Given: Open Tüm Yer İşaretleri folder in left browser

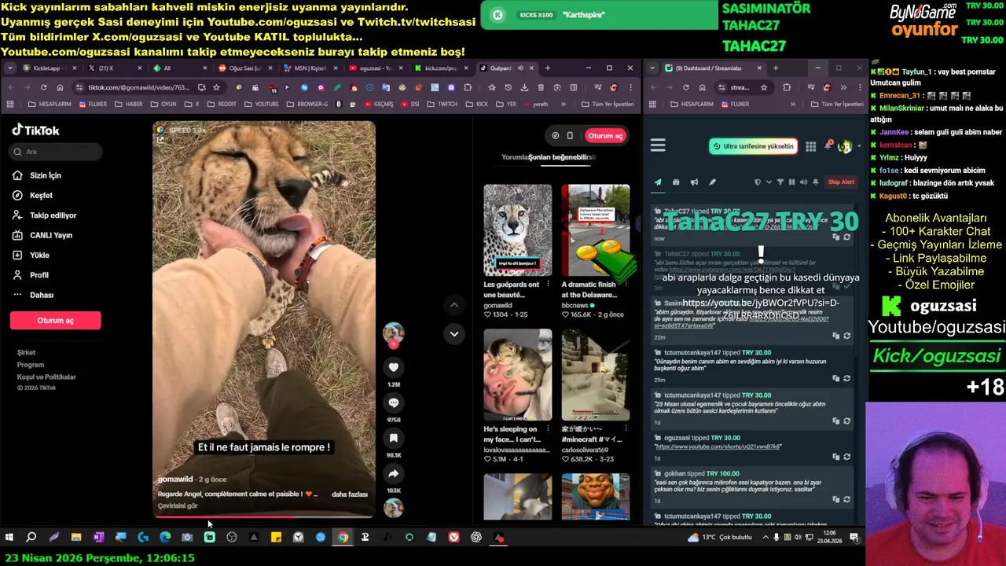Looking at the screenshot, I should click(607, 104).
